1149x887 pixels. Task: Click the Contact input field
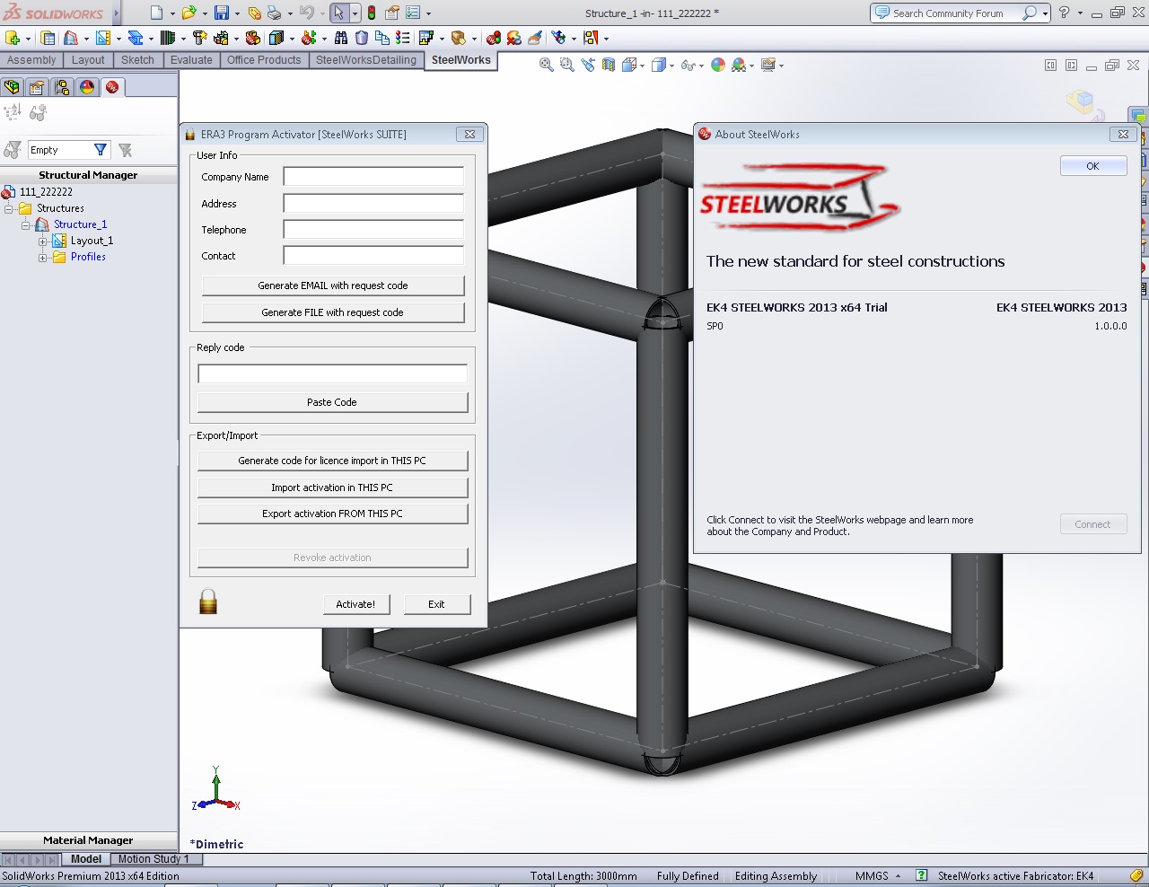point(373,256)
